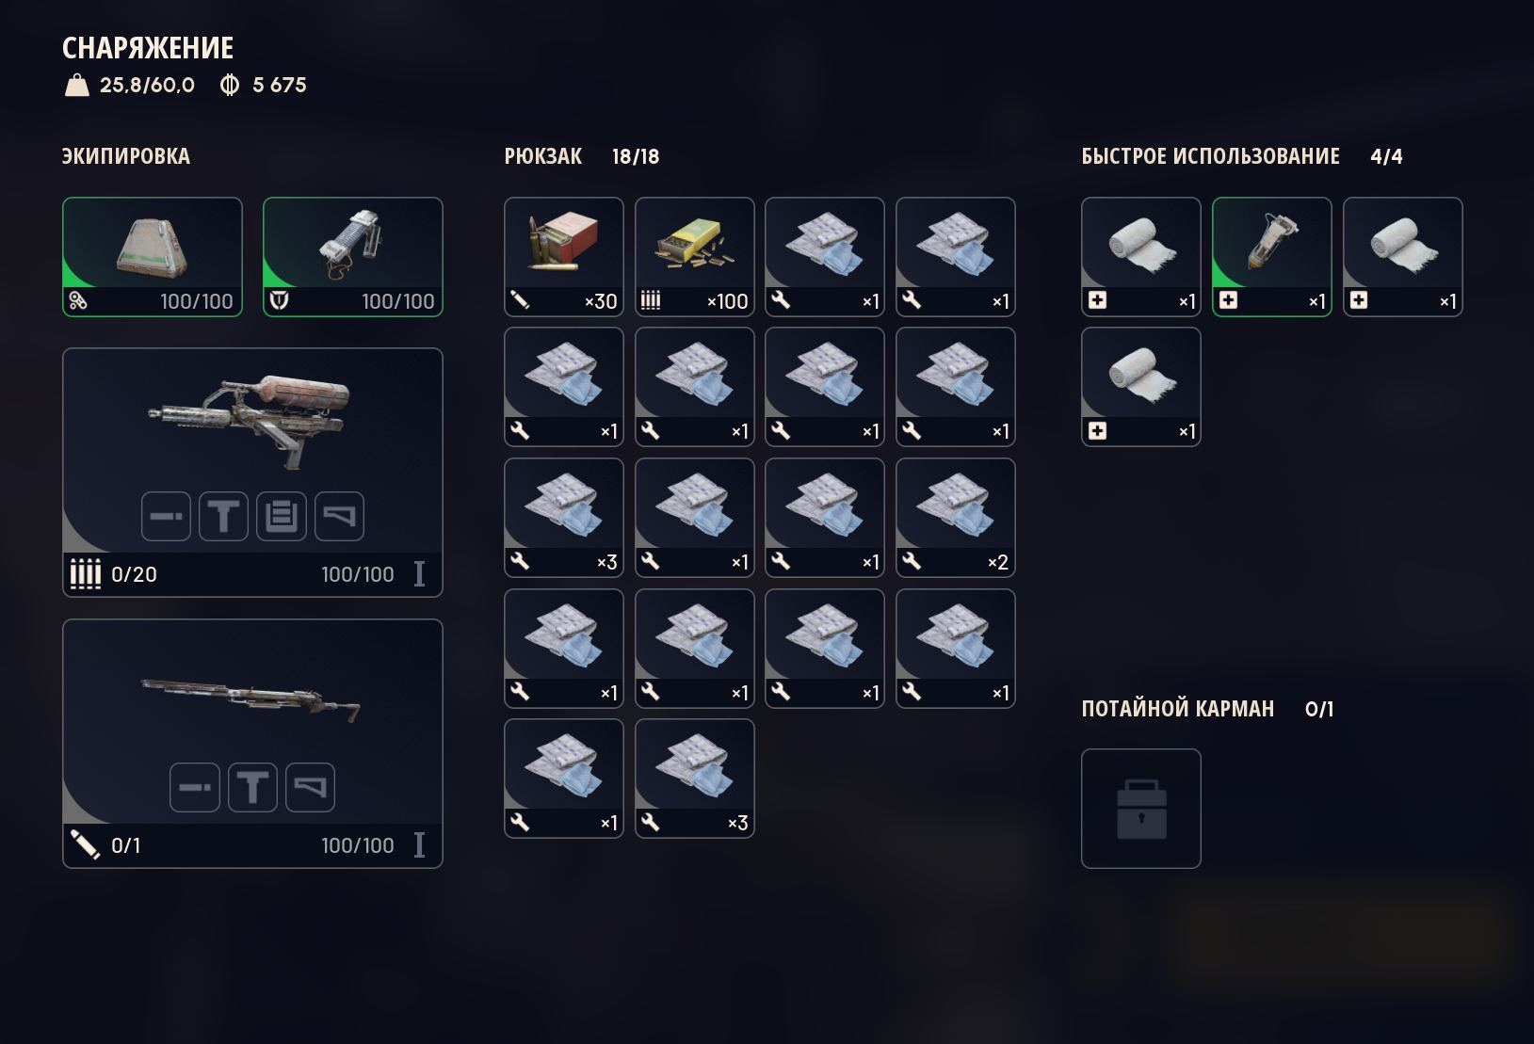Select the yellow ammo box stack x100

point(695,257)
